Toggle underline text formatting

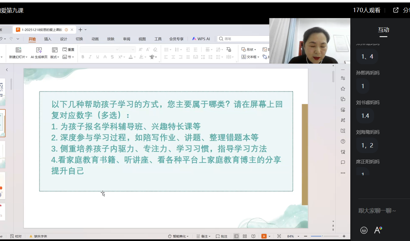coord(98,57)
